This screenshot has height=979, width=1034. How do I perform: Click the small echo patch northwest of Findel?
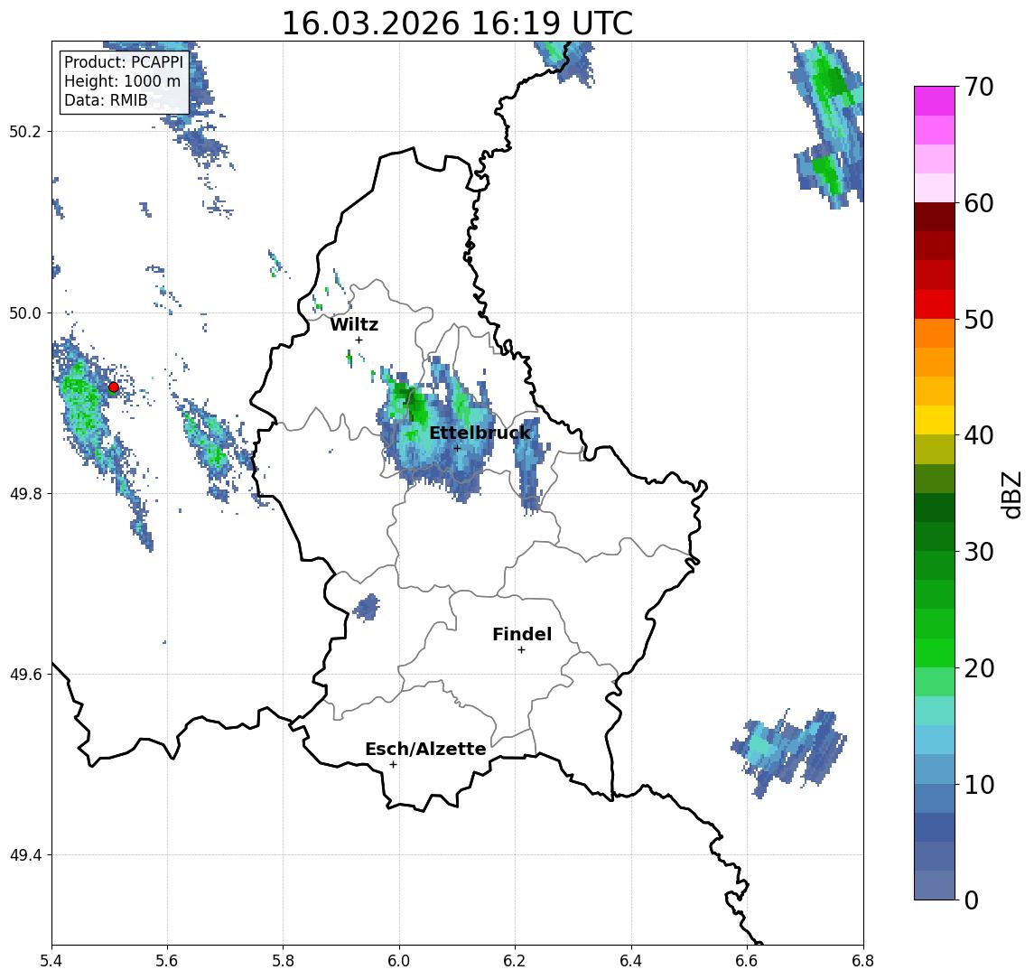pos(366,607)
